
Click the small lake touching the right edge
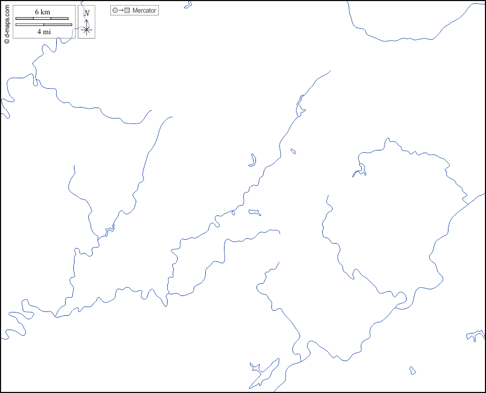[x=476, y=335]
